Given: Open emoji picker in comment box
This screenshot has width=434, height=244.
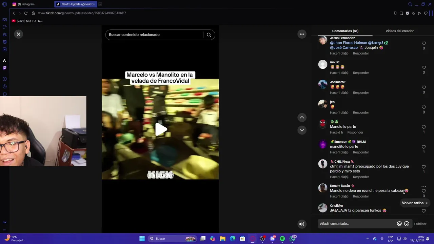Looking at the screenshot, I should click(x=407, y=224).
